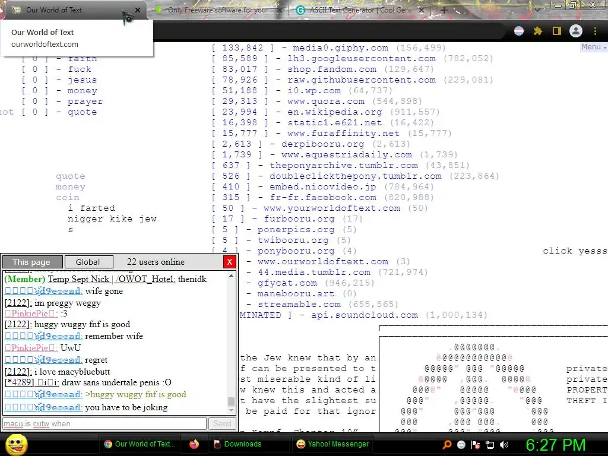Screen dimensions: 608x456
Task: Open Firefox from the taskbar
Action: point(194,444)
